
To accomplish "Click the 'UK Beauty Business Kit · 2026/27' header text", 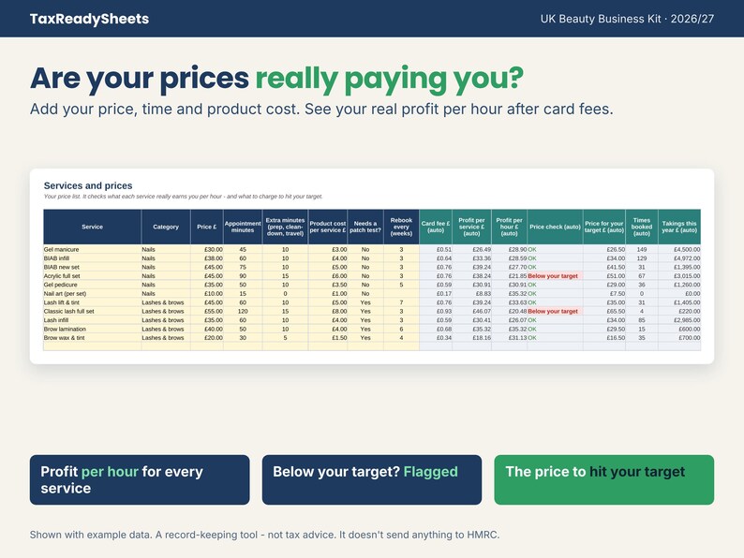I will [x=627, y=19].
